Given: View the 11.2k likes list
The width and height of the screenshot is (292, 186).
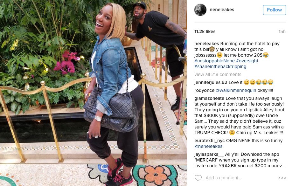Looking at the screenshot, I should point(205,32).
